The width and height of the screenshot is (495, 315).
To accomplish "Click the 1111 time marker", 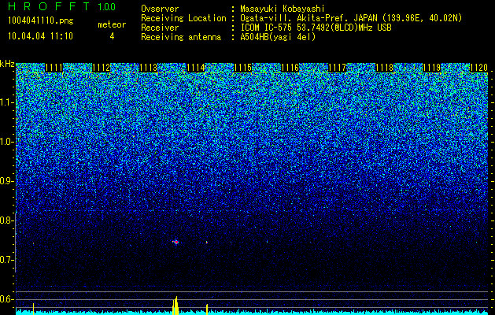I will pyautogui.click(x=54, y=68).
